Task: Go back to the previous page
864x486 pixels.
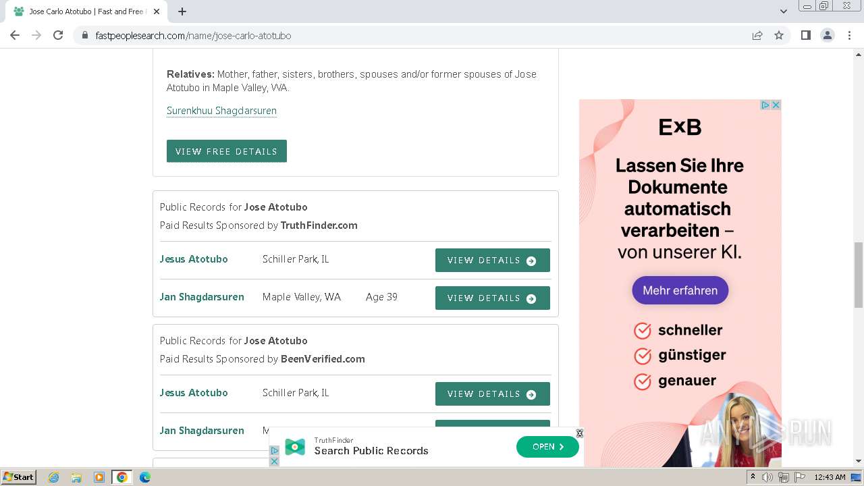Action: point(15,35)
